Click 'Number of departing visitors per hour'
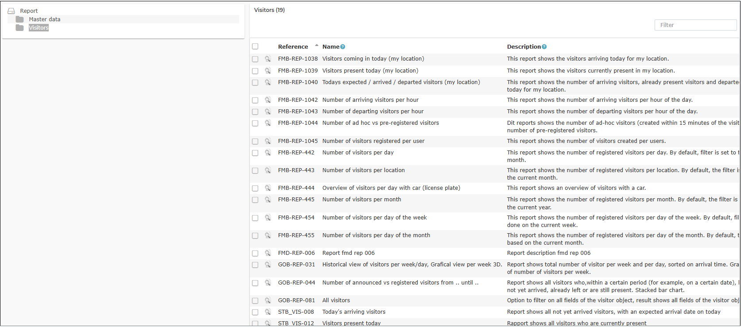741x327 pixels. pyautogui.click(x=373, y=112)
